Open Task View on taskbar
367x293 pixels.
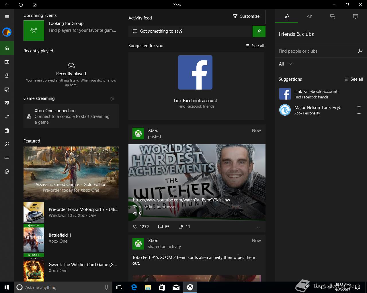tap(119, 287)
